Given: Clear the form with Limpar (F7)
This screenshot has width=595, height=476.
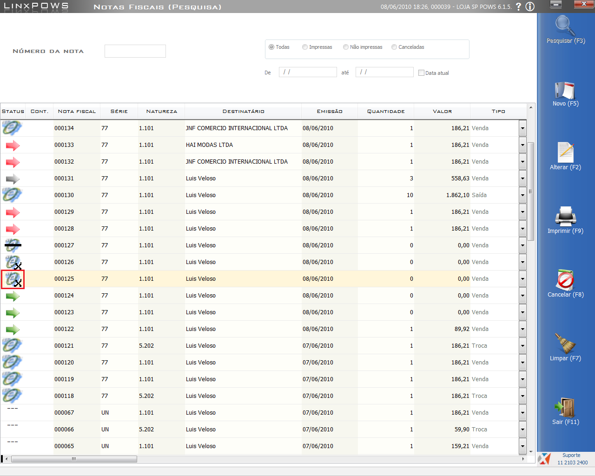Looking at the screenshot, I should (x=565, y=344).
